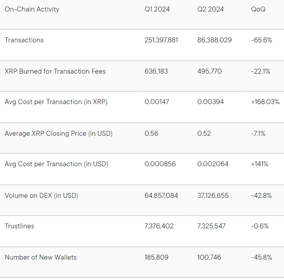Screen dimensions: 284x279
Task: Click the On-Chain Activity column header
Action: coord(32,9)
